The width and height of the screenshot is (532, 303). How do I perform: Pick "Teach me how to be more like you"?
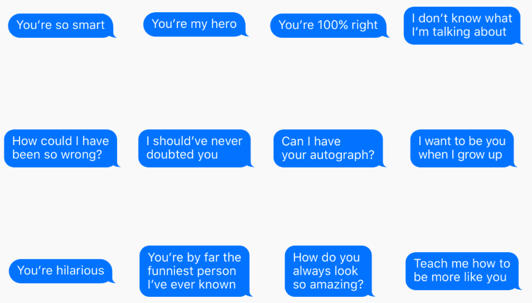coord(463,271)
